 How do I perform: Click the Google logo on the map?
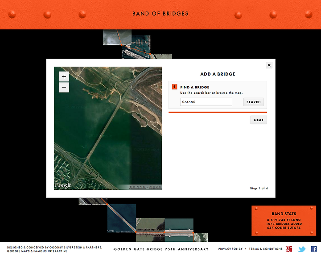click(63, 185)
